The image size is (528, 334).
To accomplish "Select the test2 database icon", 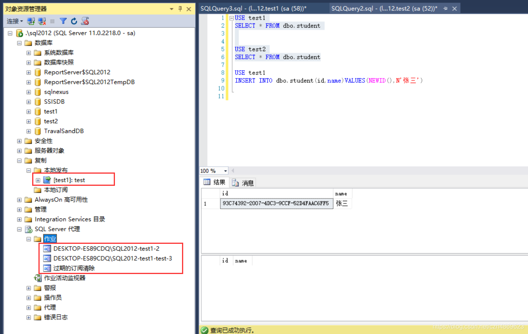I will (38, 122).
